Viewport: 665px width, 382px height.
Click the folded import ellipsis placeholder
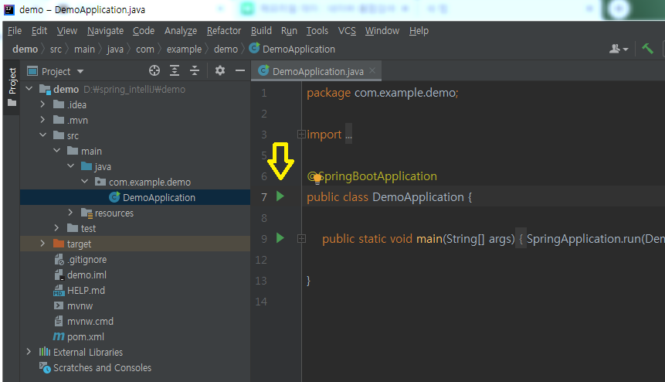point(348,135)
